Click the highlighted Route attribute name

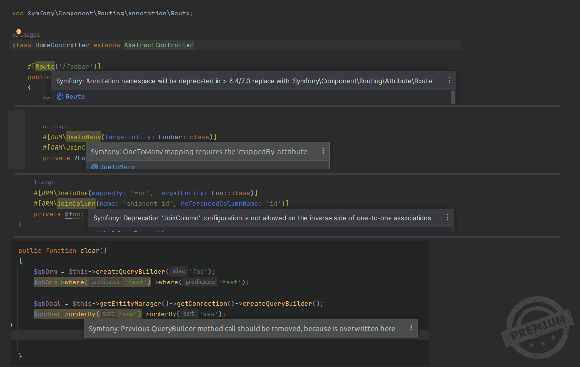pyautogui.click(x=45, y=66)
